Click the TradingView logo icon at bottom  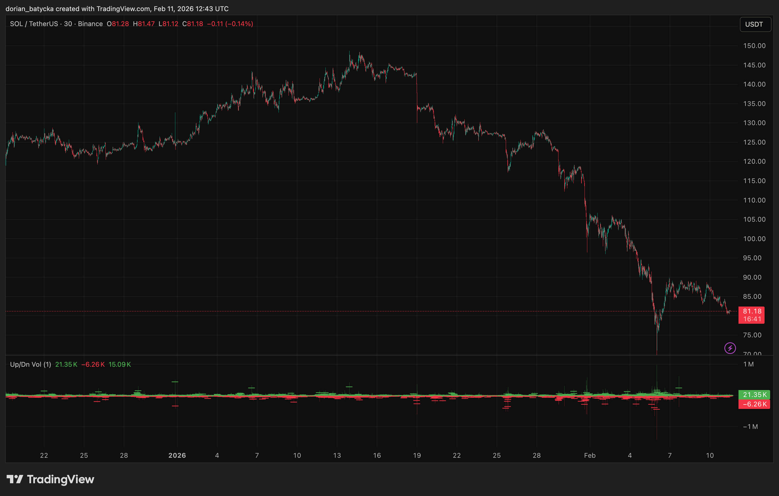click(x=14, y=479)
